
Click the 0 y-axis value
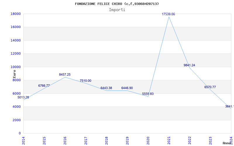(20, 133)
